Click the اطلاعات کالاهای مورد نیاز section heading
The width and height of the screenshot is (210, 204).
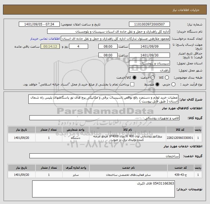pos(182,108)
